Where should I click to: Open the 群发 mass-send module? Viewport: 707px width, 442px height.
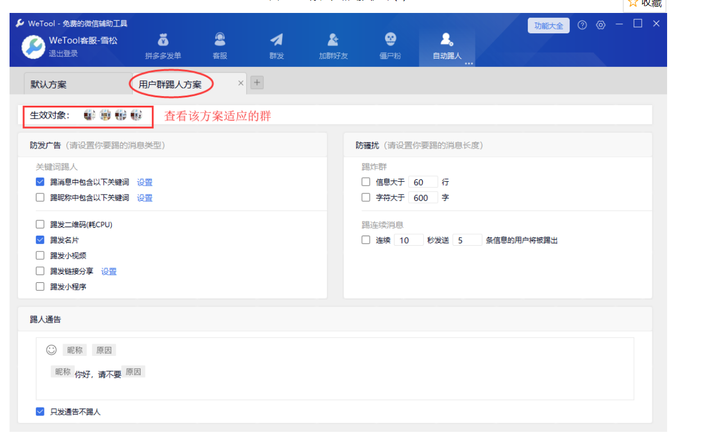(x=277, y=46)
